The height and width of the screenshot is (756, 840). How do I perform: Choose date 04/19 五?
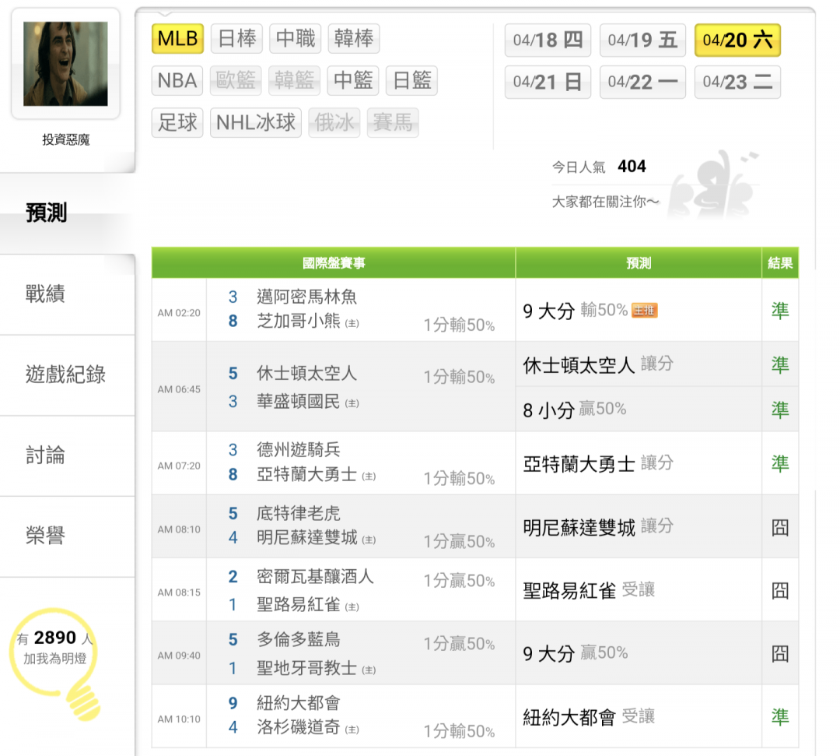pos(642,40)
